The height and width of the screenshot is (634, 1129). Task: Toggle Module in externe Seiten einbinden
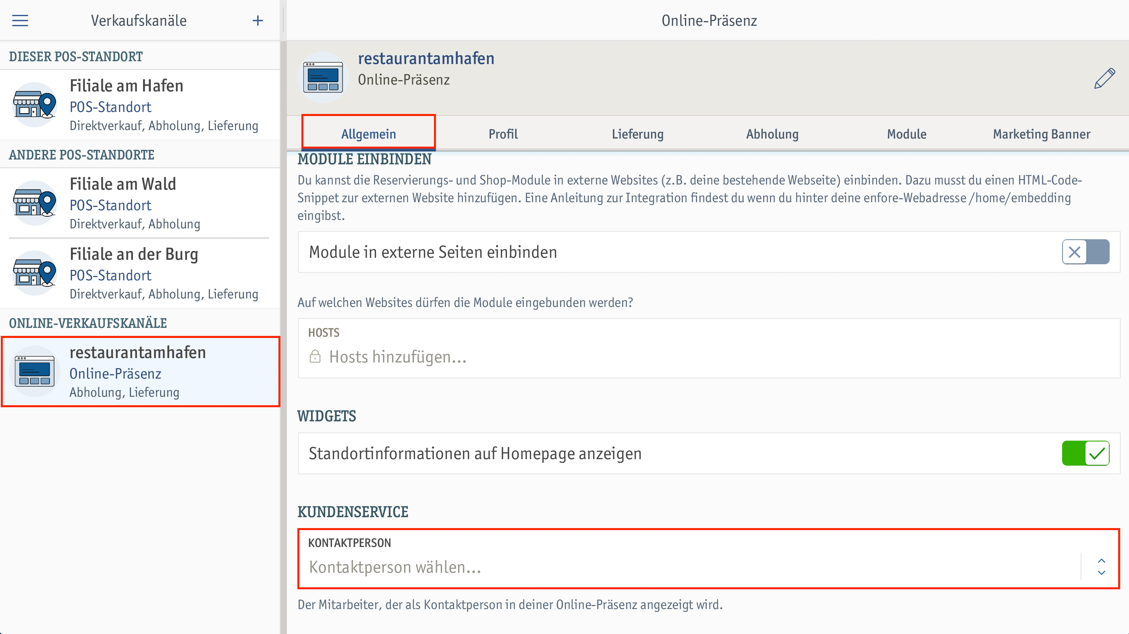(x=1085, y=252)
